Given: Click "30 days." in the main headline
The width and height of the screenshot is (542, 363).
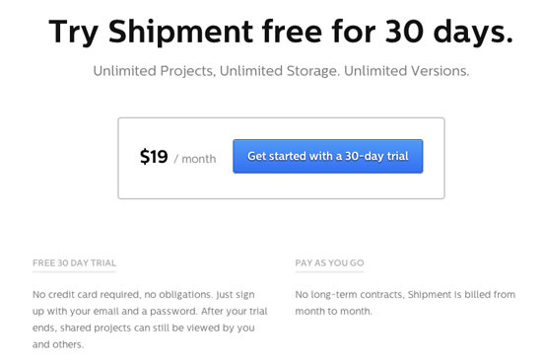Looking at the screenshot, I should (448, 33).
